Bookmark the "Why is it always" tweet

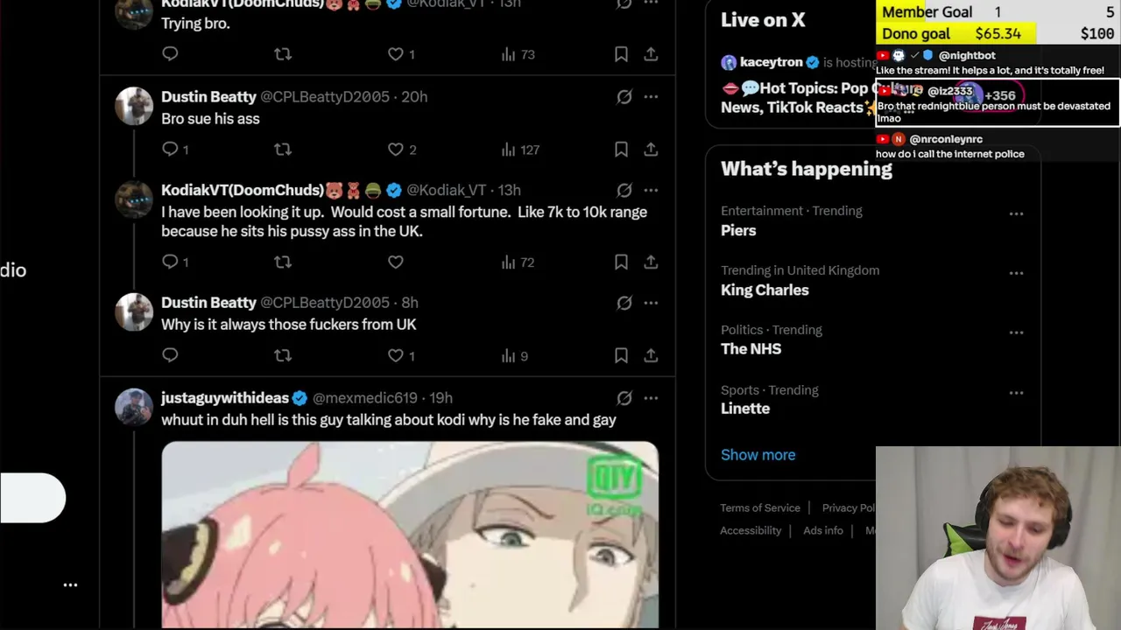[x=621, y=355]
